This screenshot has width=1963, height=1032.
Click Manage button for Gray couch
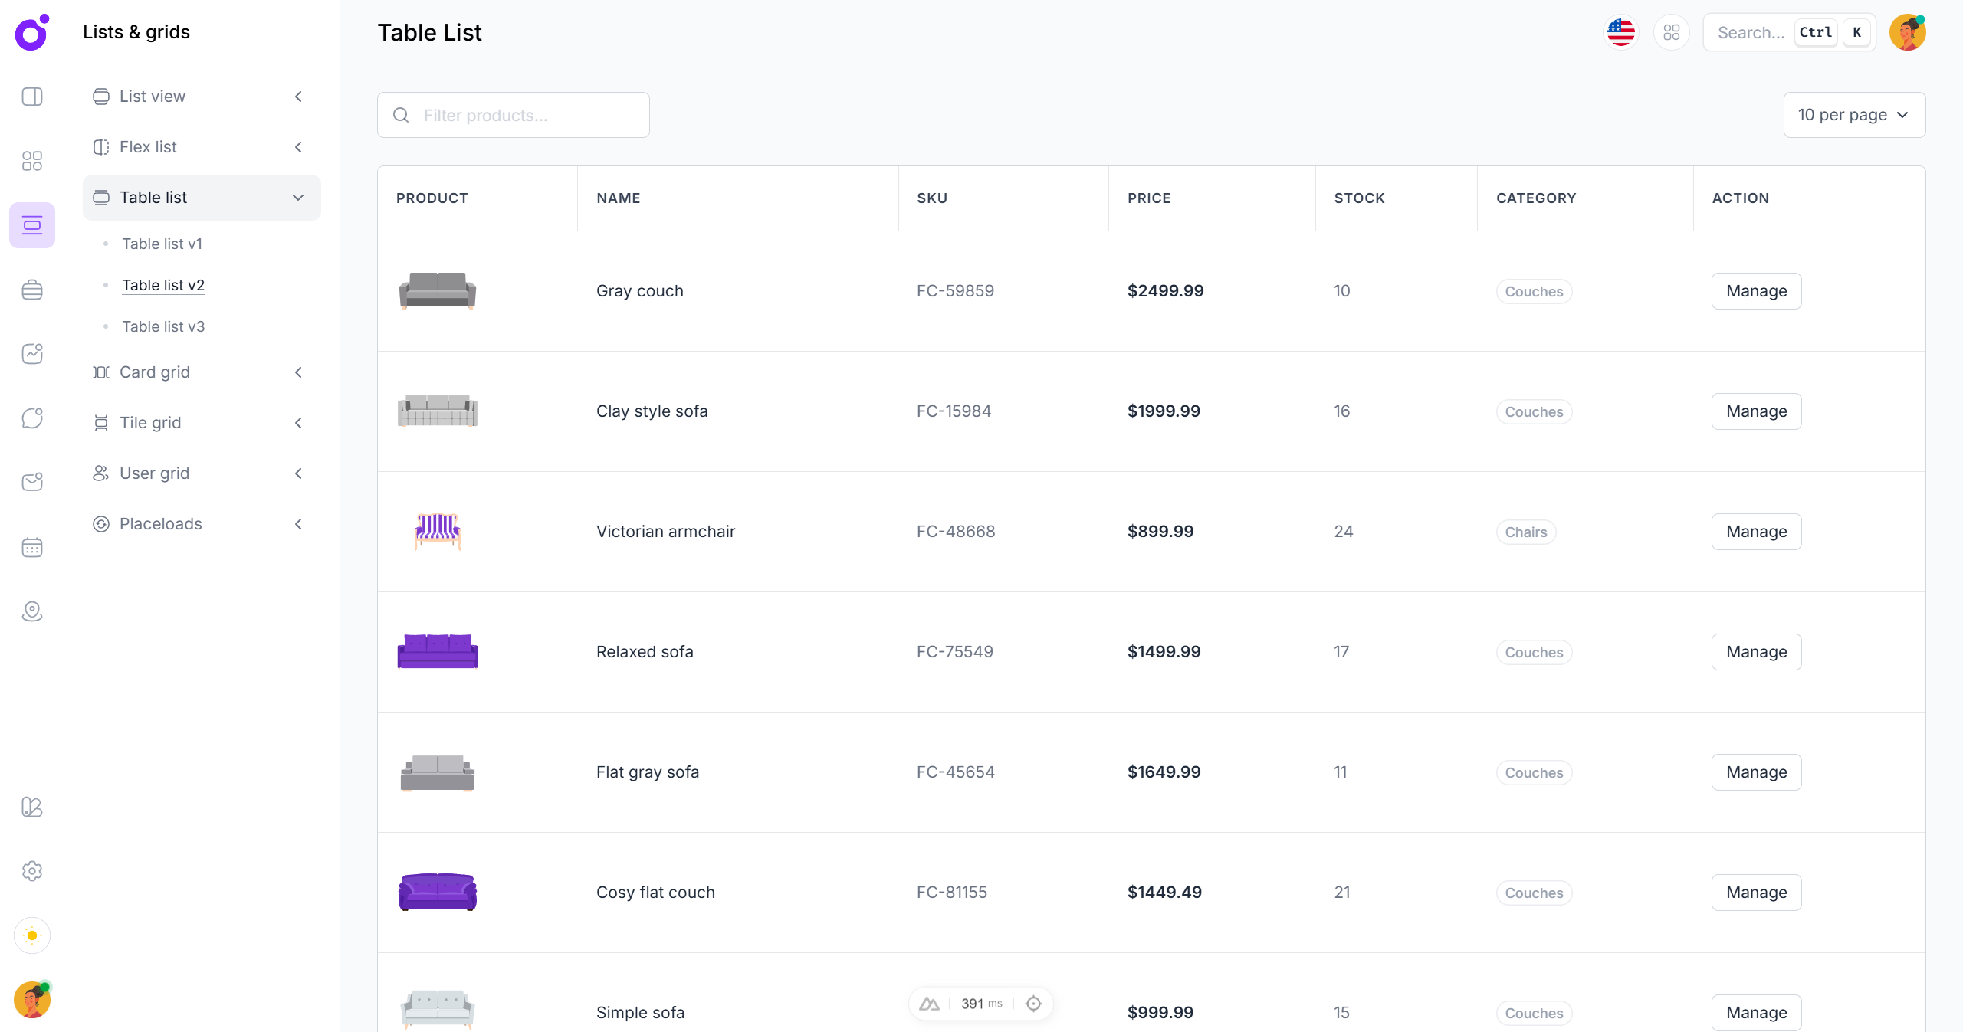[1756, 291]
